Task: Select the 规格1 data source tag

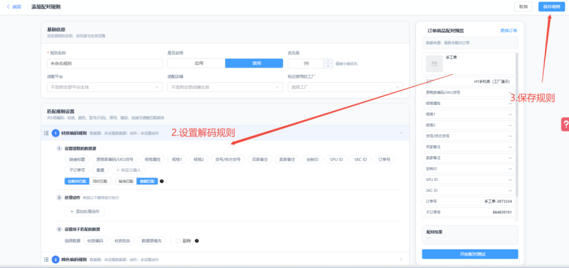Action: pos(177,159)
